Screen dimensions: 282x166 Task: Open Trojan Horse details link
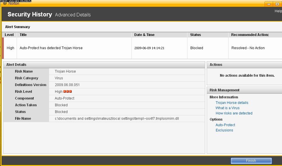[232, 103]
